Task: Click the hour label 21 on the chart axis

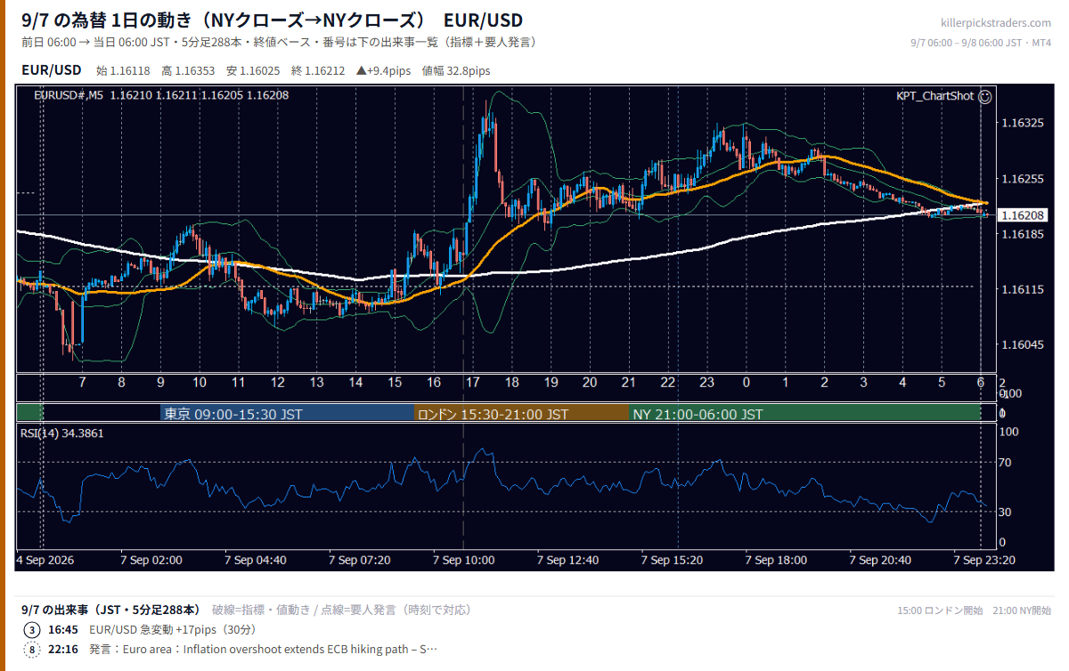Action: coord(628,383)
